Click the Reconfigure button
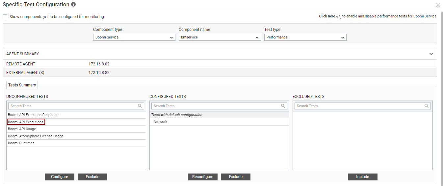 pyautogui.click(x=203, y=177)
